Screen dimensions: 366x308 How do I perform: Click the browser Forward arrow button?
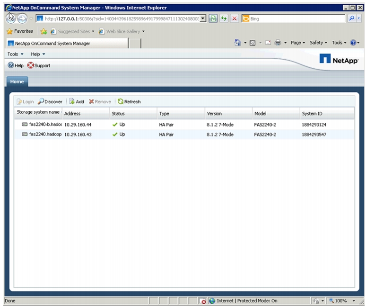[22, 18]
